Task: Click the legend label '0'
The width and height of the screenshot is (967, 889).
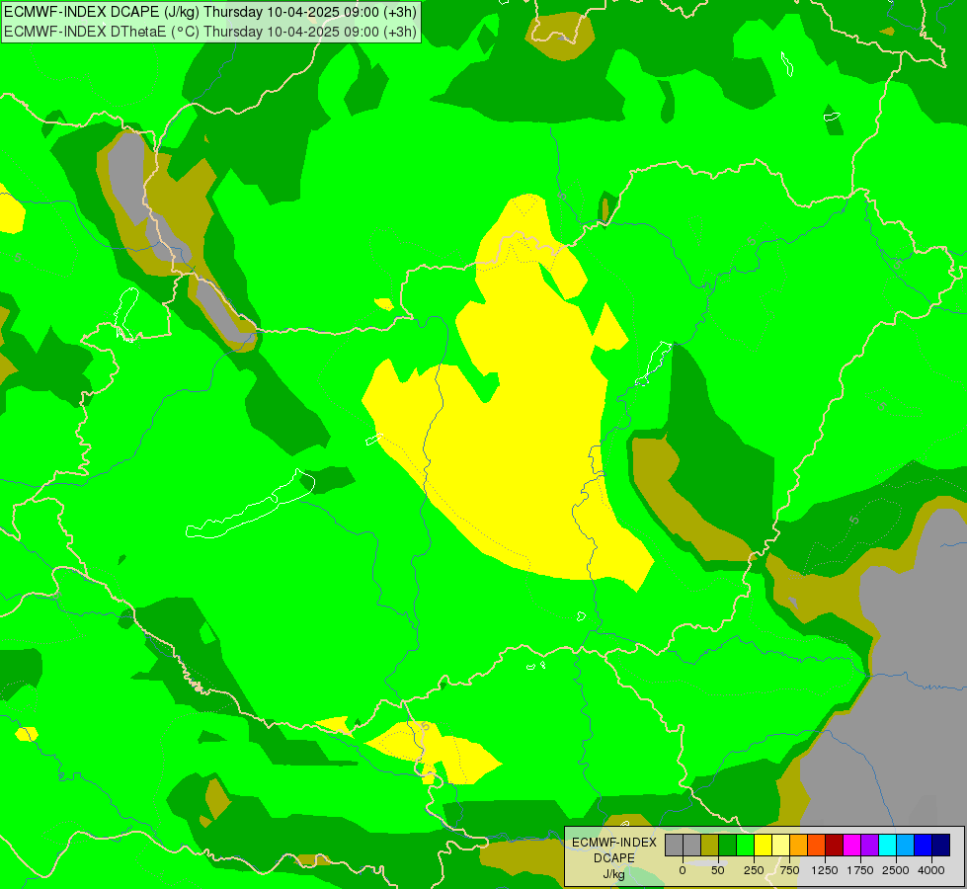Action: pyautogui.click(x=683, y=870)
